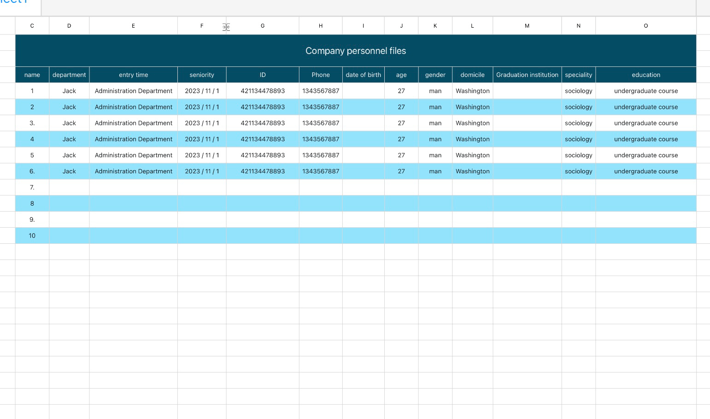Select column C header
Screen dimensions: 710x419
coord(32,26)
